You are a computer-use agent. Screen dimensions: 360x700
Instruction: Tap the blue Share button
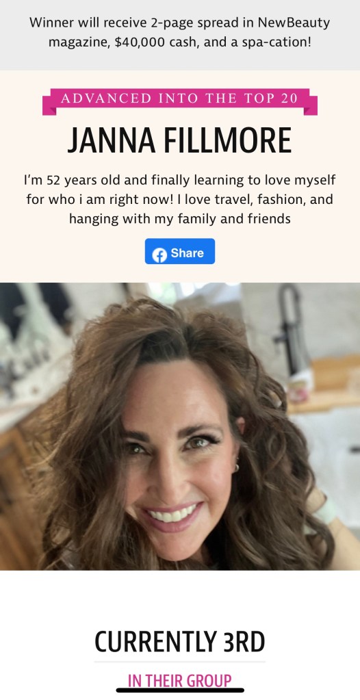179,251
